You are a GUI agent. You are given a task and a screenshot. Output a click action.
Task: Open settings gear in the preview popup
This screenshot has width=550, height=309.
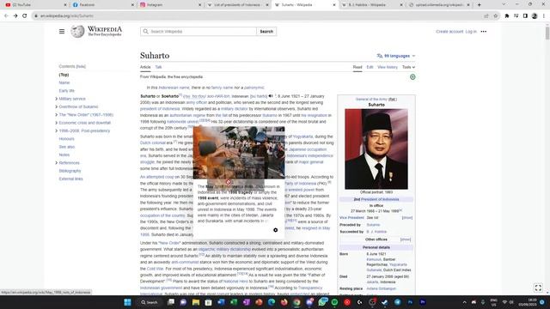275,230
